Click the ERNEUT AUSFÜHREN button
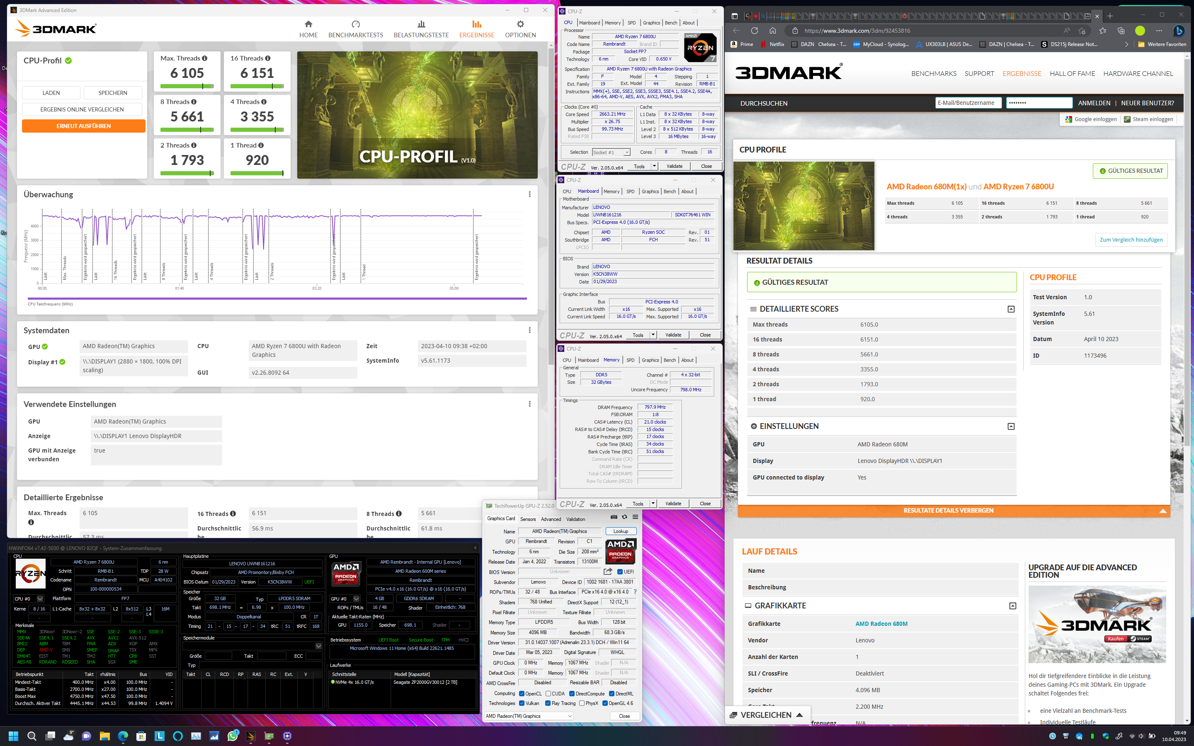Viewport: 1194px width, 746px height. [x=83, y=126]
